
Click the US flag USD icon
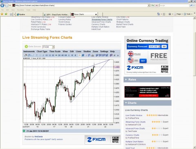[131, 60]
